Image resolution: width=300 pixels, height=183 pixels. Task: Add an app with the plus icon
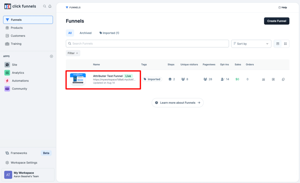coord(52,56)
